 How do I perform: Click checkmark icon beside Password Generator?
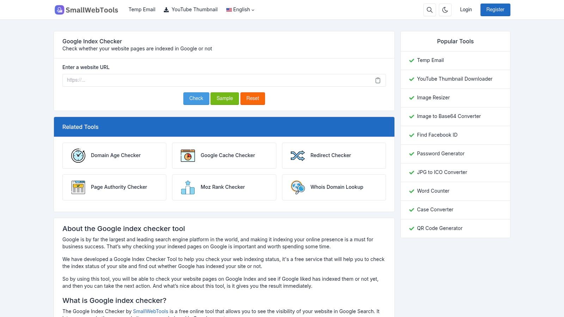pyautogui.click(x=411, y=154)
